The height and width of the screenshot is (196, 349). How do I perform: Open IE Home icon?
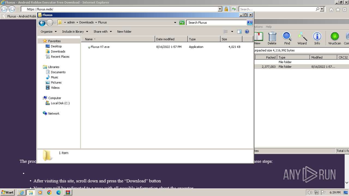click(331, 10)
